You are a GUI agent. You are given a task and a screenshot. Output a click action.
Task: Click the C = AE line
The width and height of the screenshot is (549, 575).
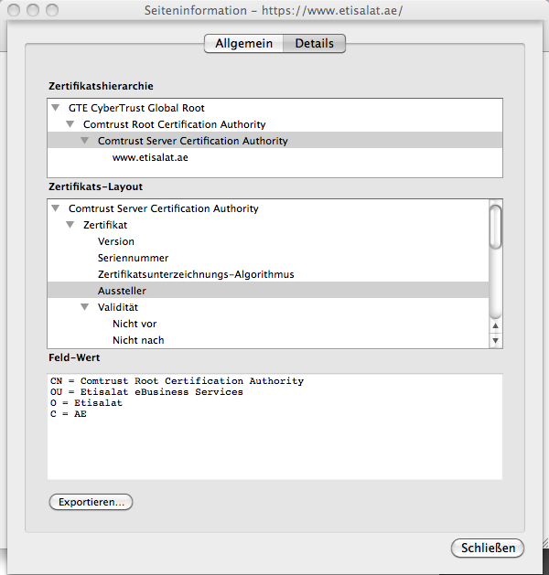pyautogui.click(x=69, y=414)
